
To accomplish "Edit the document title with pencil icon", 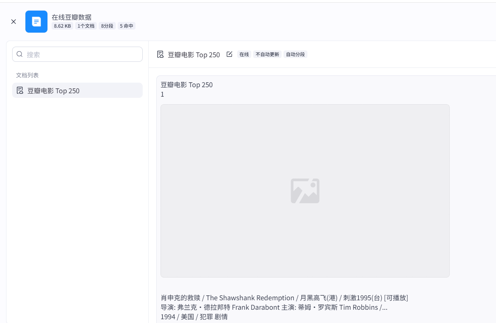I will pos(229,54).
